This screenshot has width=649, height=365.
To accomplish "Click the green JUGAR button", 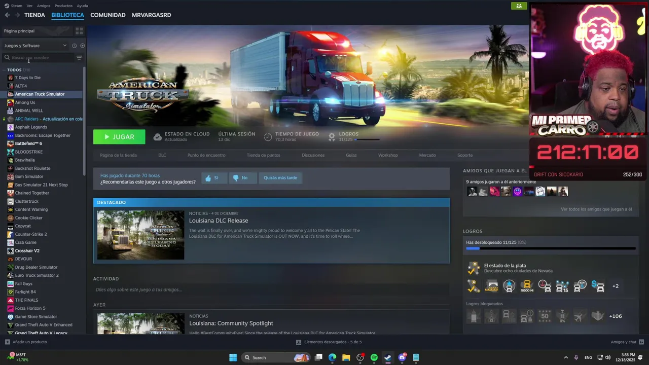I will point(119,137).
